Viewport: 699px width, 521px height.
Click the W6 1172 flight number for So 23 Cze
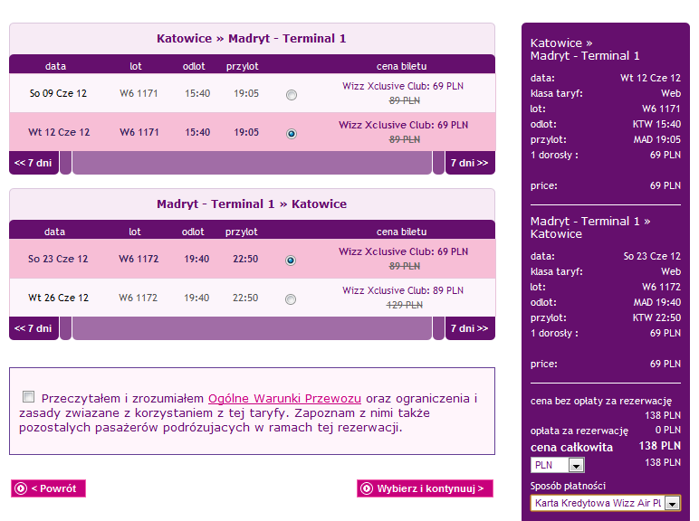[x=139, y=259]
